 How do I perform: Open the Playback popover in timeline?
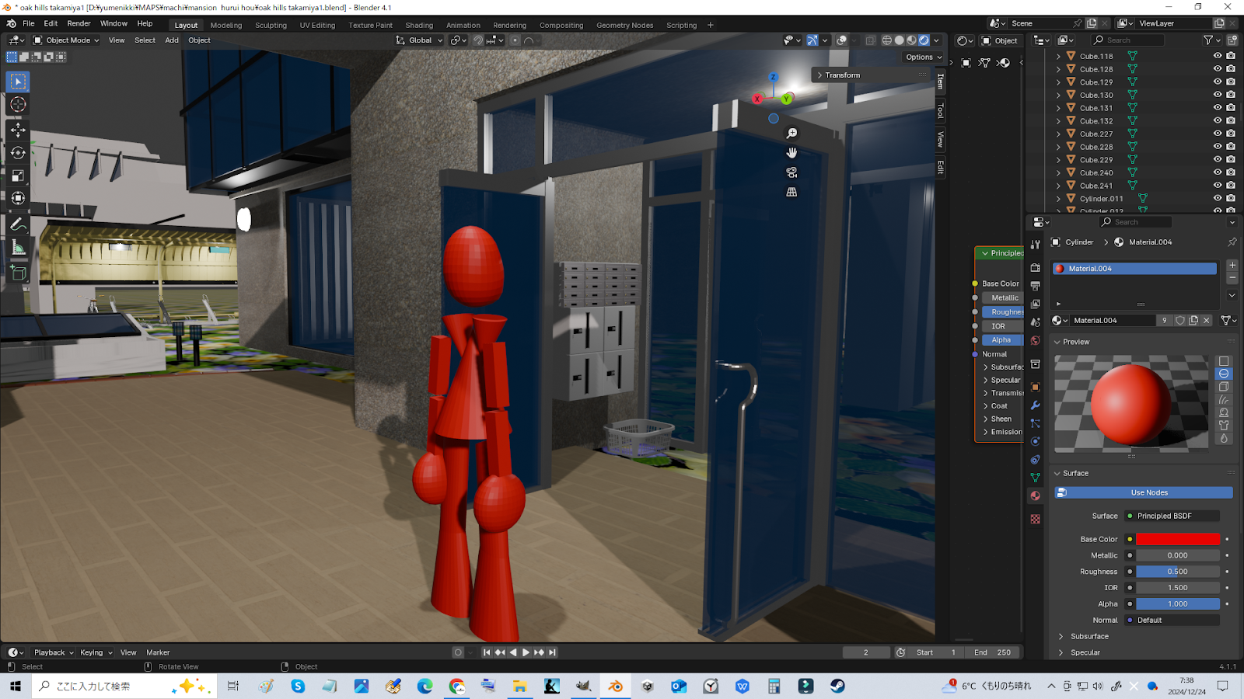pyautogui.click(x=54, y=652)
